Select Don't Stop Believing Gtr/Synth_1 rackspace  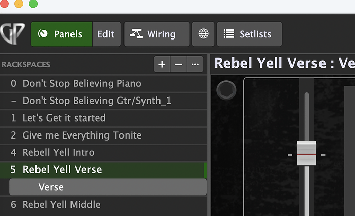(97, 101)
